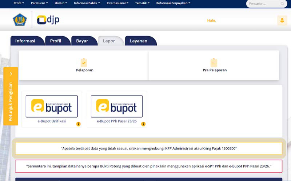Open the e-Bupot Unifikasi application tile

pos(52,109)
